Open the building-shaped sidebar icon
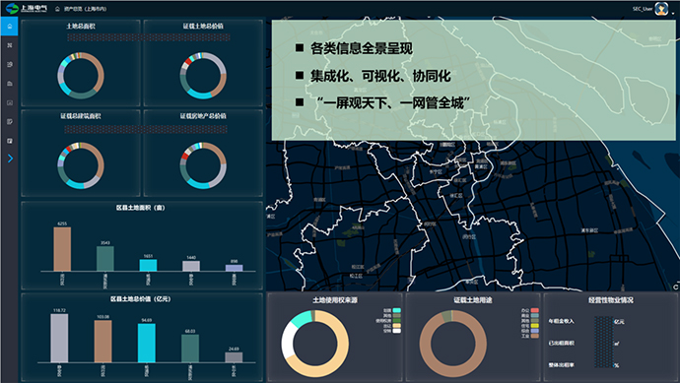This screenshot has width=680, height=383. pyautogui.click(x=10, y=84)
